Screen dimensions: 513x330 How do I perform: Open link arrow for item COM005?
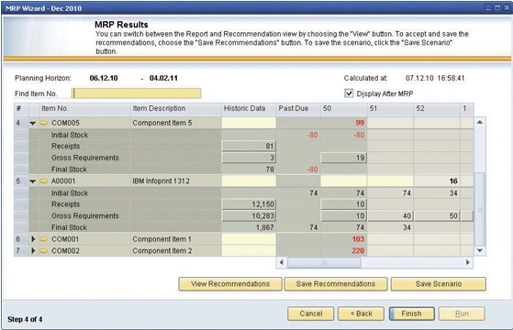point(43,123)
